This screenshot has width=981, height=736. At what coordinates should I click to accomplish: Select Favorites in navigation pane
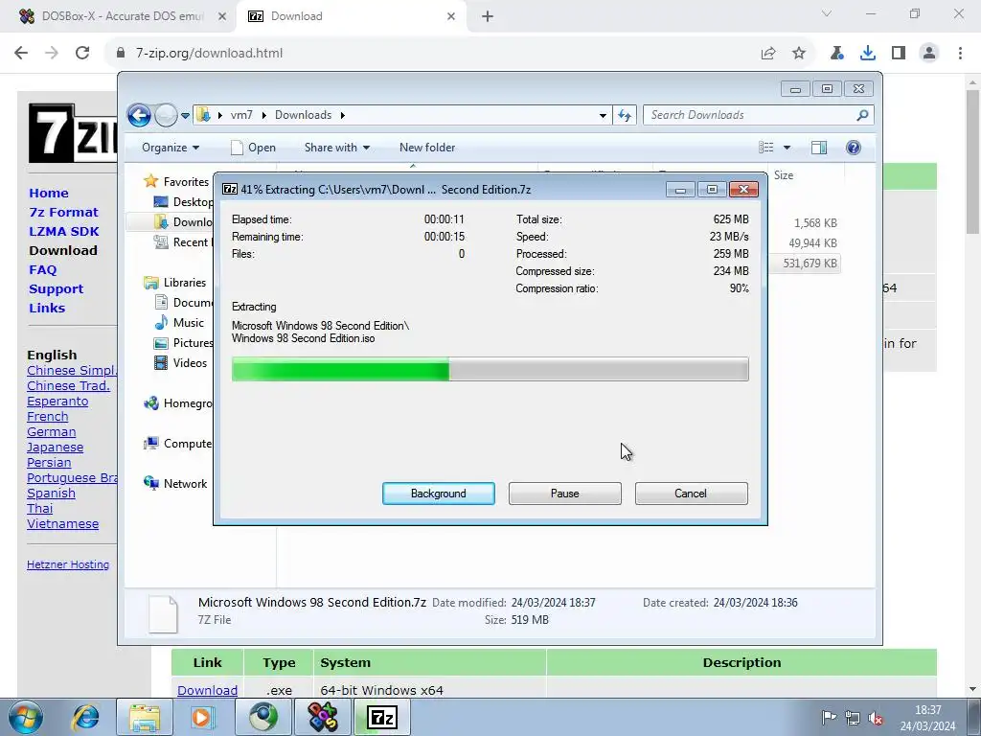click(186, 181)
